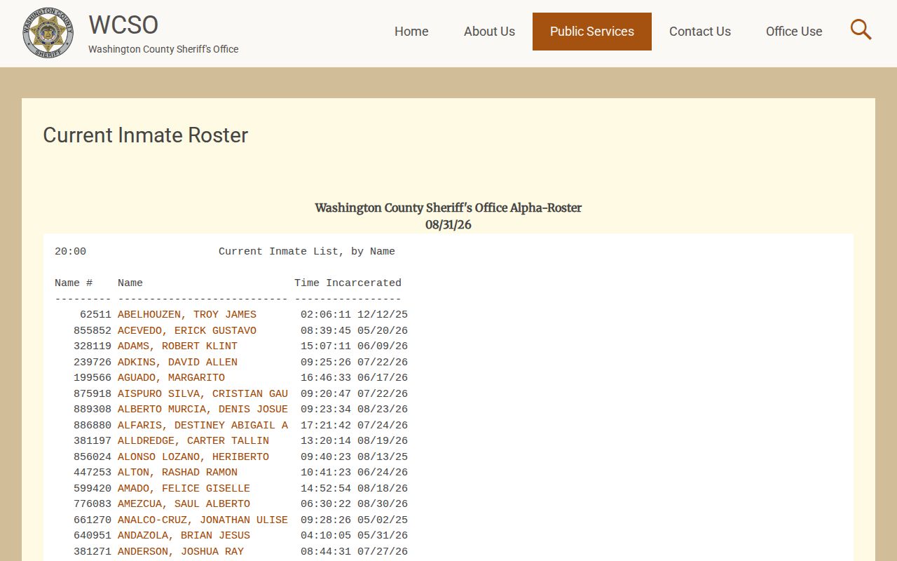This screenshot has height=561, width=897.
Task: Click name number 855852
Action: [93, 331]
